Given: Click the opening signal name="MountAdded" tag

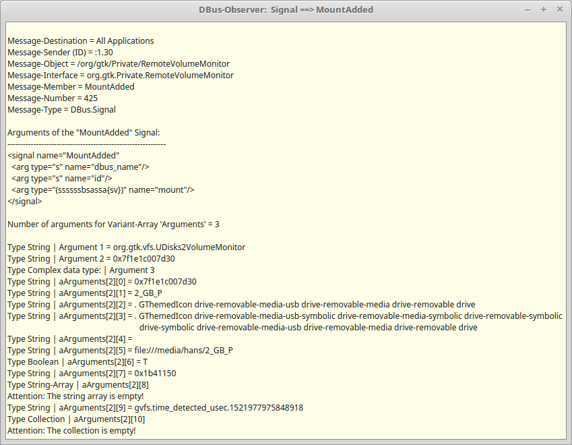Looking at the screenshot, I should 63,156.
